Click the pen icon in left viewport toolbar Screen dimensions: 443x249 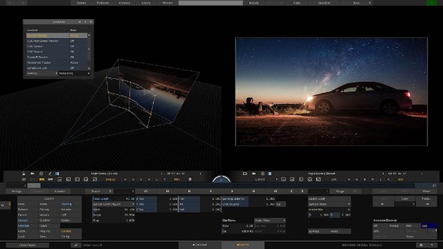[x=50, y=173]
